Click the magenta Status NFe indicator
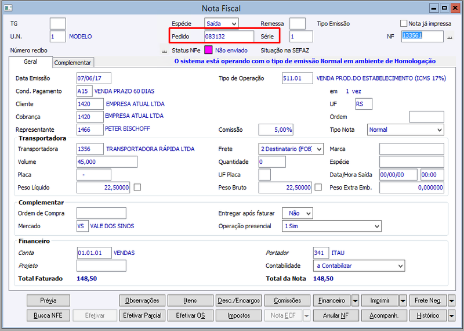The image size is (464, 331). [208, 51]
